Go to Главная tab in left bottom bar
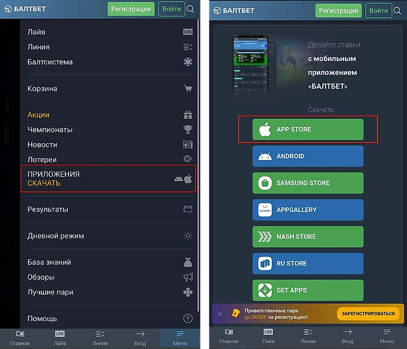407x349 pixels. tap(20, 338)
